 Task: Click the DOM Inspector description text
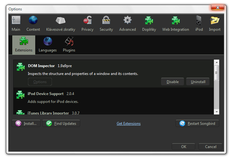83,74
